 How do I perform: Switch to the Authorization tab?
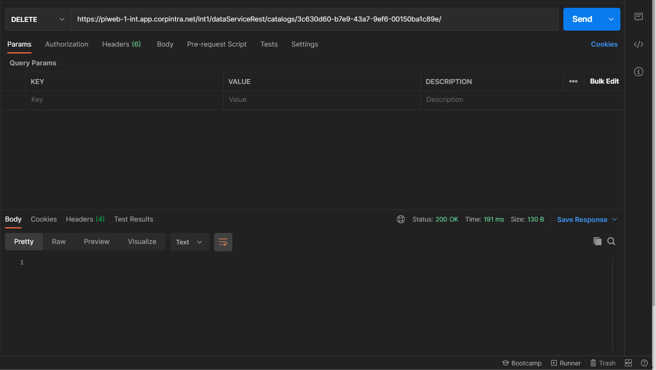66,44
